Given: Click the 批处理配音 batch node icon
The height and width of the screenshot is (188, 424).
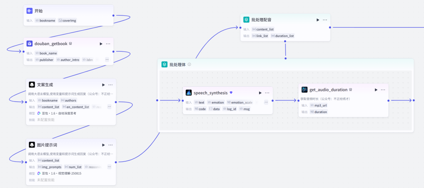Looking at the screenshot, I should (x=246, y=20).
